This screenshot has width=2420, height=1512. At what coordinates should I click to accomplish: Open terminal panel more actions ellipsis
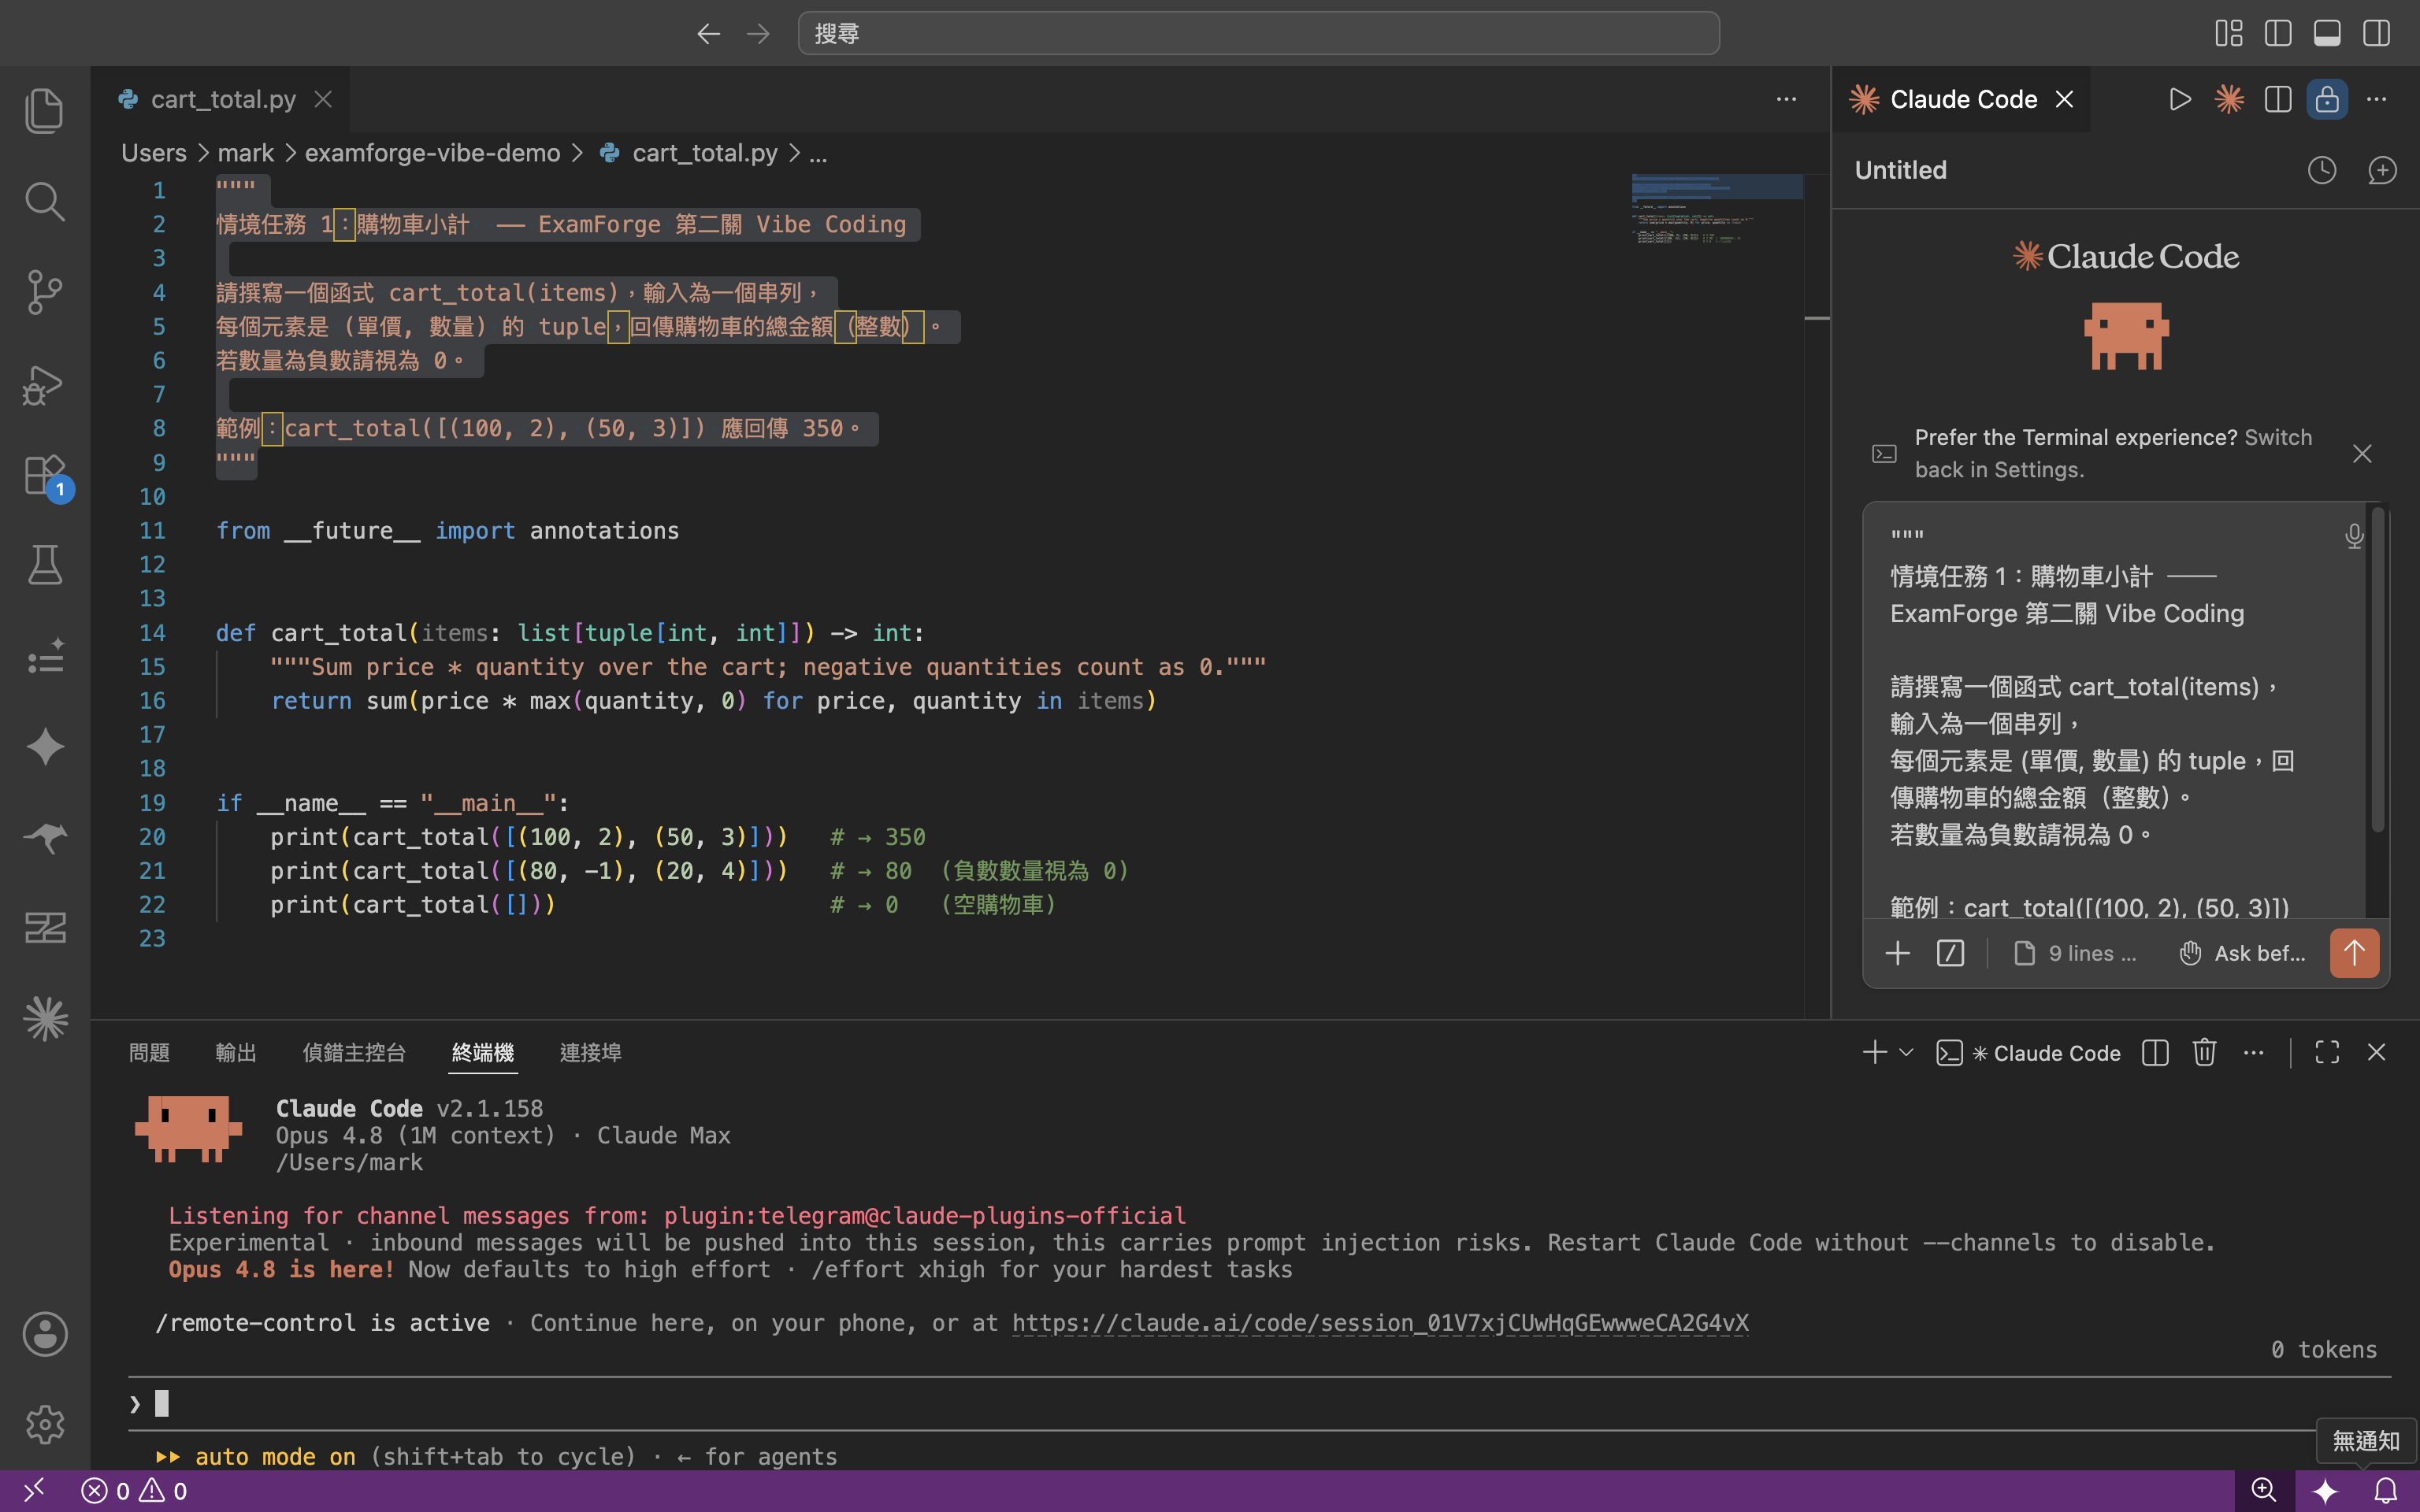[2253, 1052]
